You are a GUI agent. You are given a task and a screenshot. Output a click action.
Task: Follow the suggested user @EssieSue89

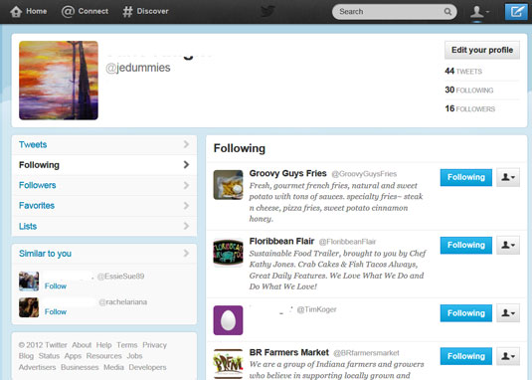coord(56,286)
